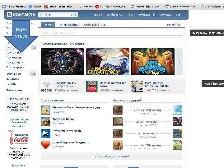Open the М.Видео bookmark in bookmarks bar
The height and width of the screenshot is (168, 224).
[x=110, y=7]
